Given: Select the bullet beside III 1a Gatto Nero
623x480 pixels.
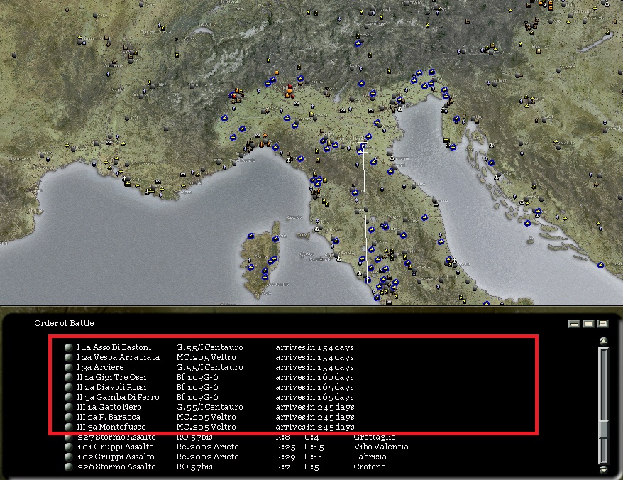Looking at the screenshot, I should [x=68, y=407].
